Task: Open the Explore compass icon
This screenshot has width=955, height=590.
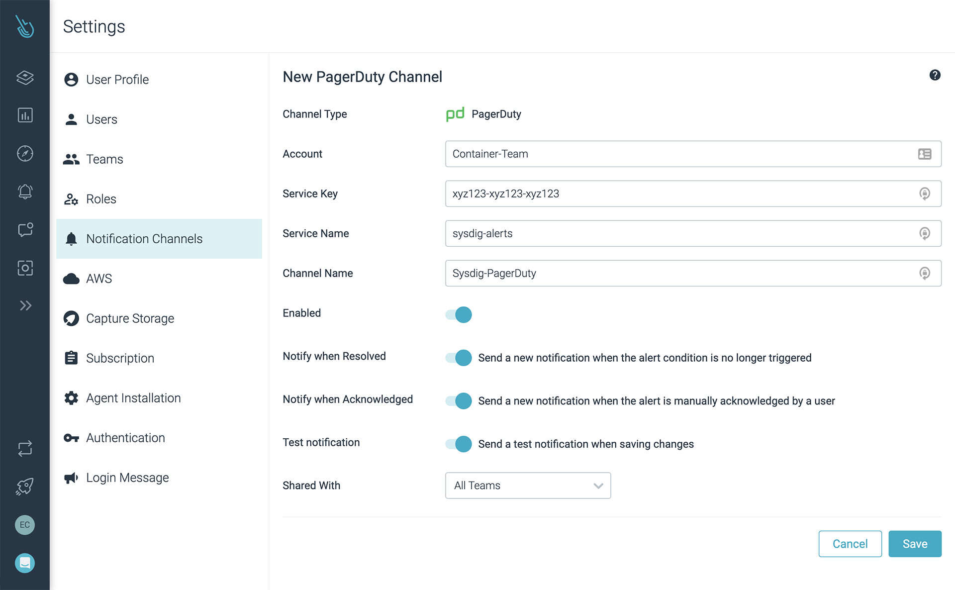Action: 25,153
